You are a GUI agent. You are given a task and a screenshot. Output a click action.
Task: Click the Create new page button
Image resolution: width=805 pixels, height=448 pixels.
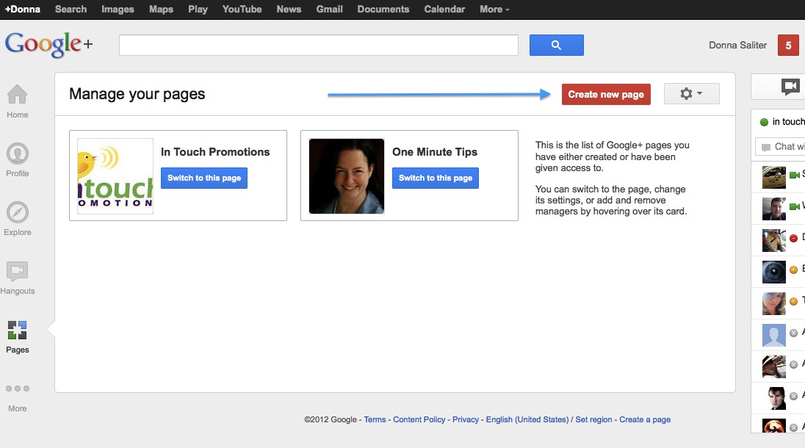pos(606,95)
